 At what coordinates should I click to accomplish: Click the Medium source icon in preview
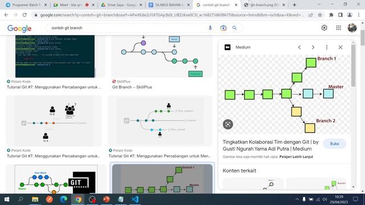tap(228, 47)
